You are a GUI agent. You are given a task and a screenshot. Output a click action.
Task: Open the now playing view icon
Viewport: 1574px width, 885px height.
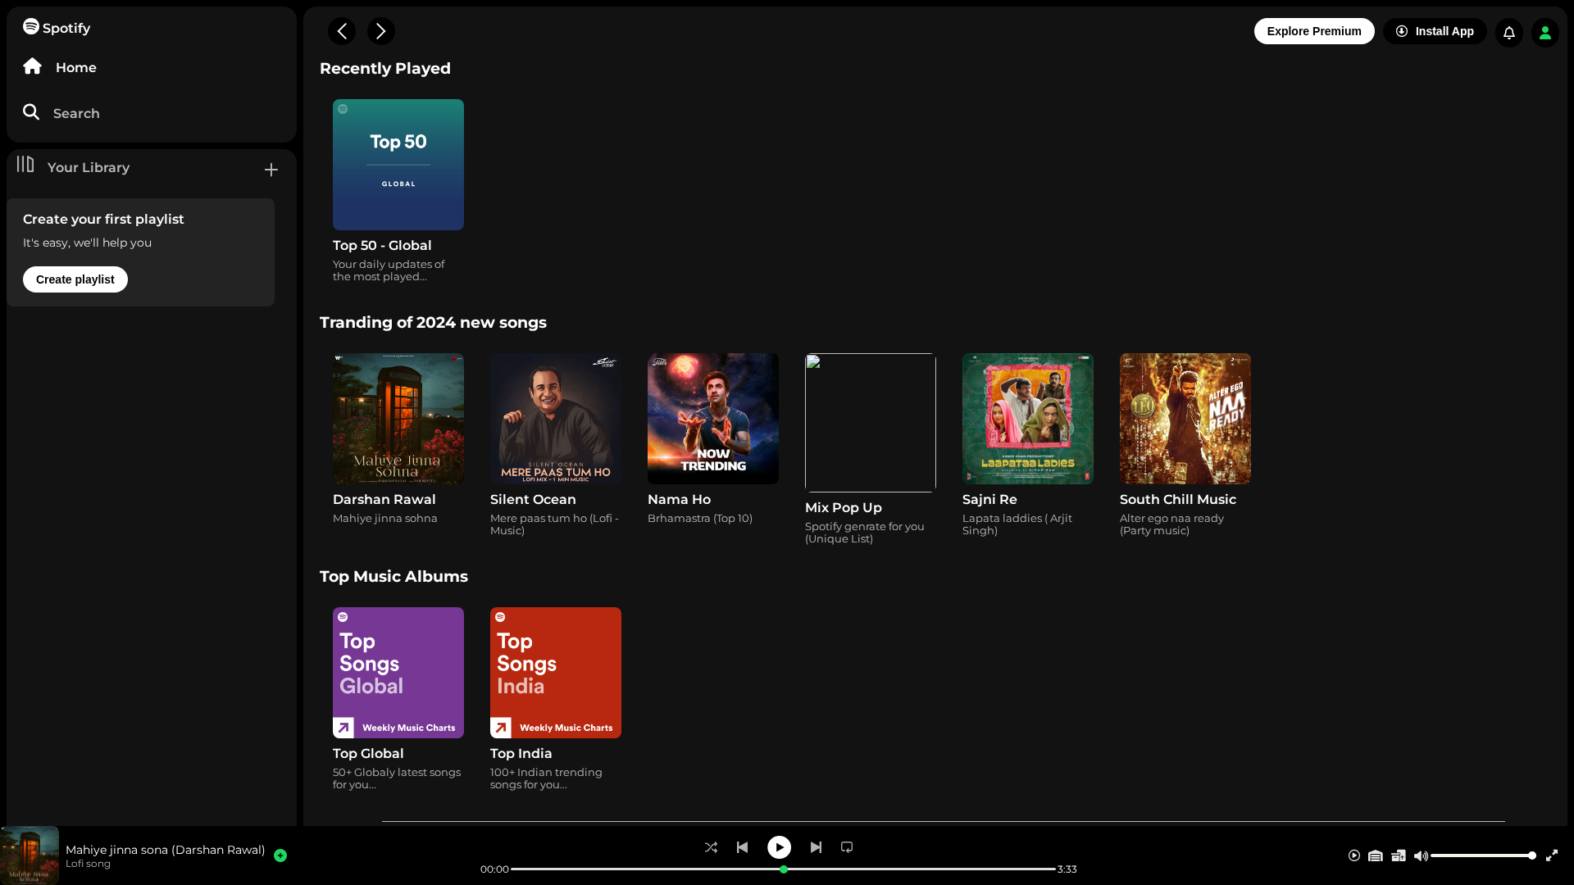[1354, 855]
